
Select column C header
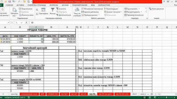(36, 27)
